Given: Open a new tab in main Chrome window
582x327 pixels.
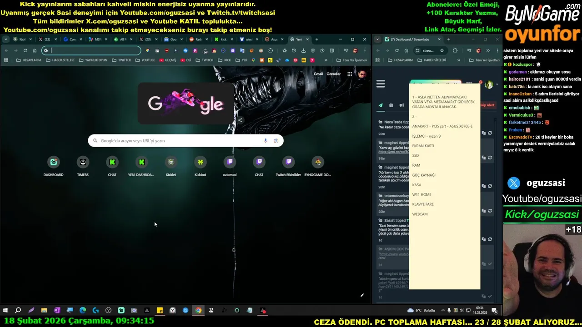Looking at the screenshot, I should [317, 40].
